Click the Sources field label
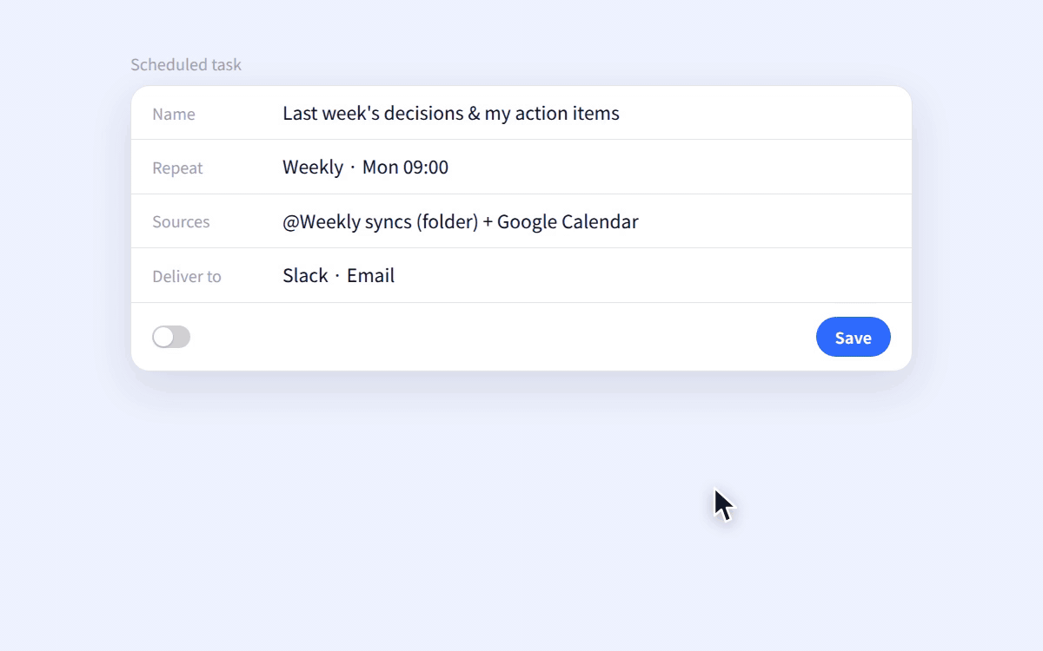The height and width of the screenshot is (651, 1043). click(x=181, y=222)
